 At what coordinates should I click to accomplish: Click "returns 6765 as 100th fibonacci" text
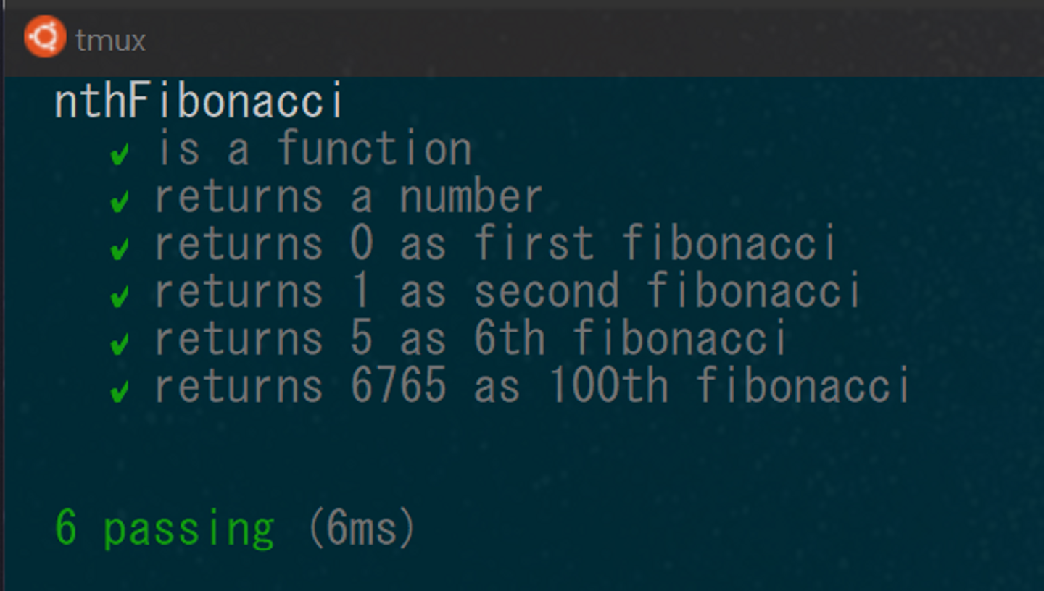[532, 386]
